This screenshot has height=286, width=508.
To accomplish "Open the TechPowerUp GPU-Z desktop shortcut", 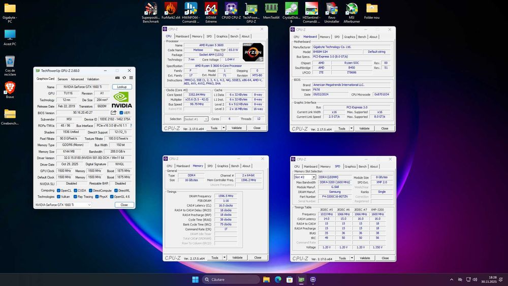I will [251, 13].
